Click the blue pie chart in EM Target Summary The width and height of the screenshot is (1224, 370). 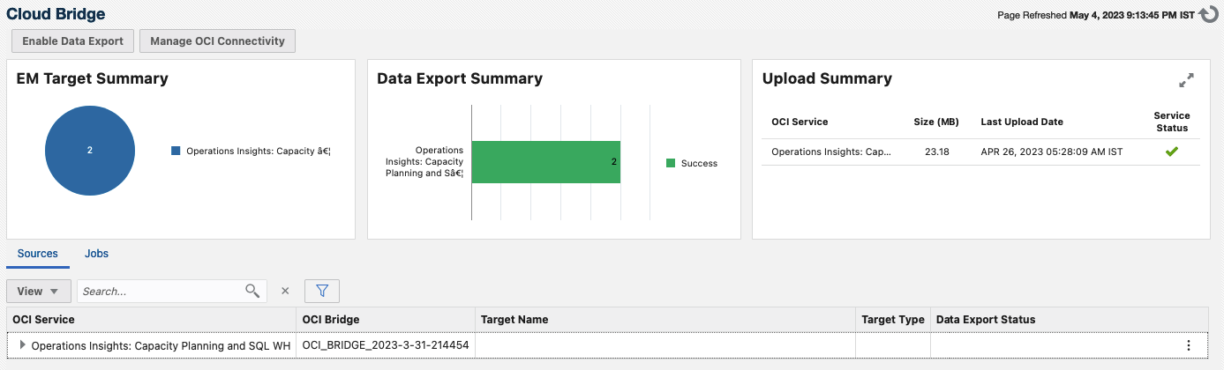(89, 151)
